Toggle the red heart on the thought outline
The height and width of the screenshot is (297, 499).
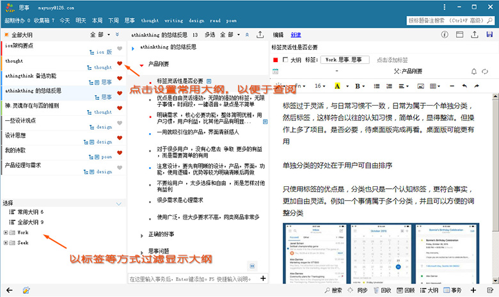pyautogui.click(x=120, y=63)
